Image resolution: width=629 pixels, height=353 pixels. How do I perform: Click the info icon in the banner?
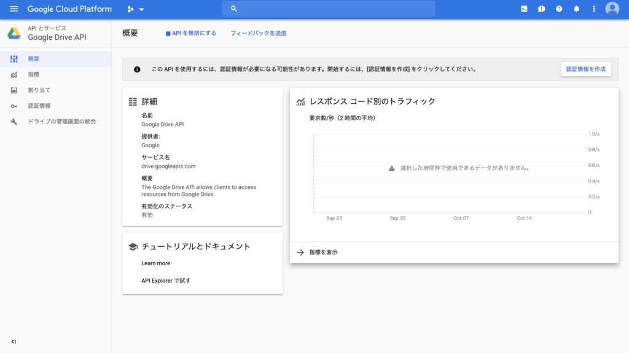(137, 69)
